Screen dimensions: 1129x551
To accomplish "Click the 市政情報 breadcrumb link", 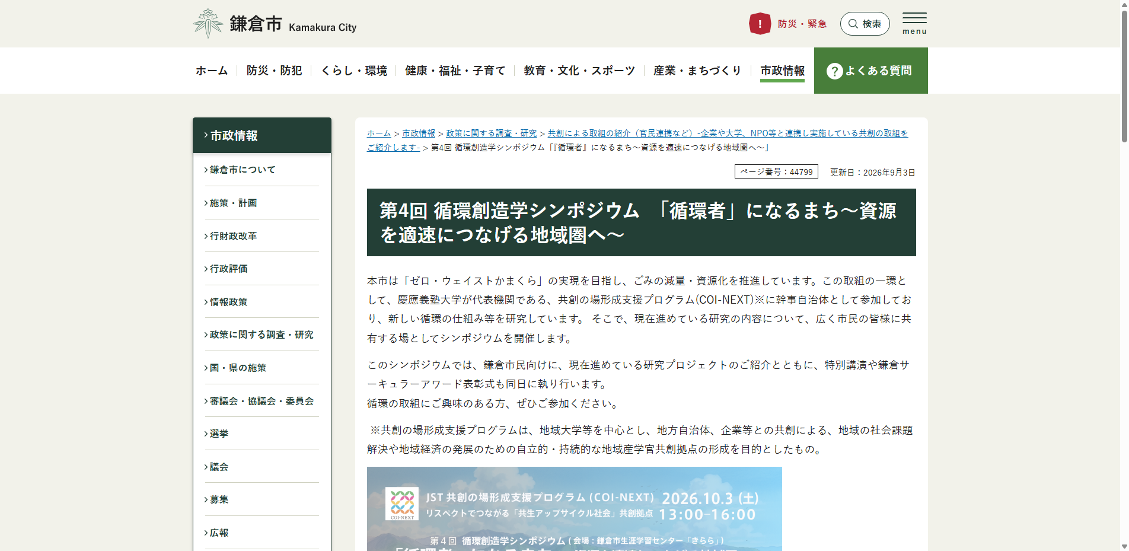I will tap(419, 133).
